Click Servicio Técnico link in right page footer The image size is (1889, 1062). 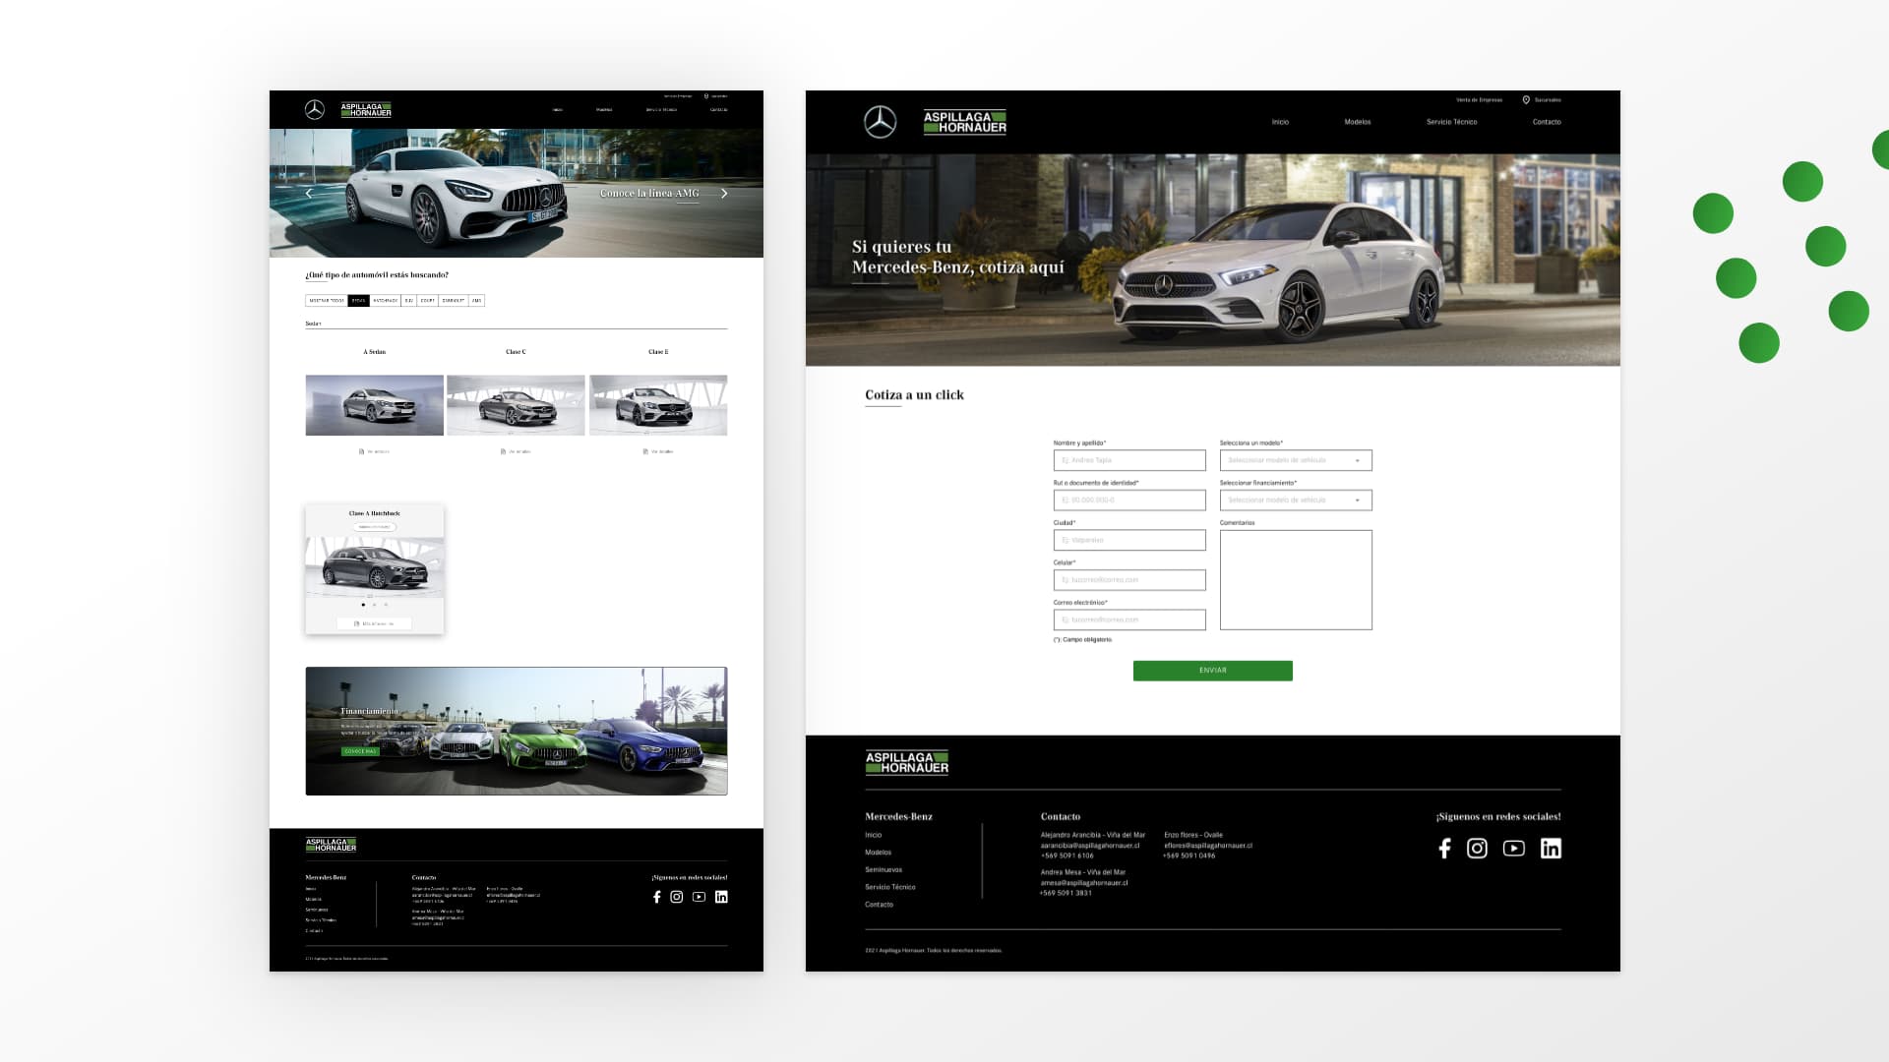click(x=890, y=887)
